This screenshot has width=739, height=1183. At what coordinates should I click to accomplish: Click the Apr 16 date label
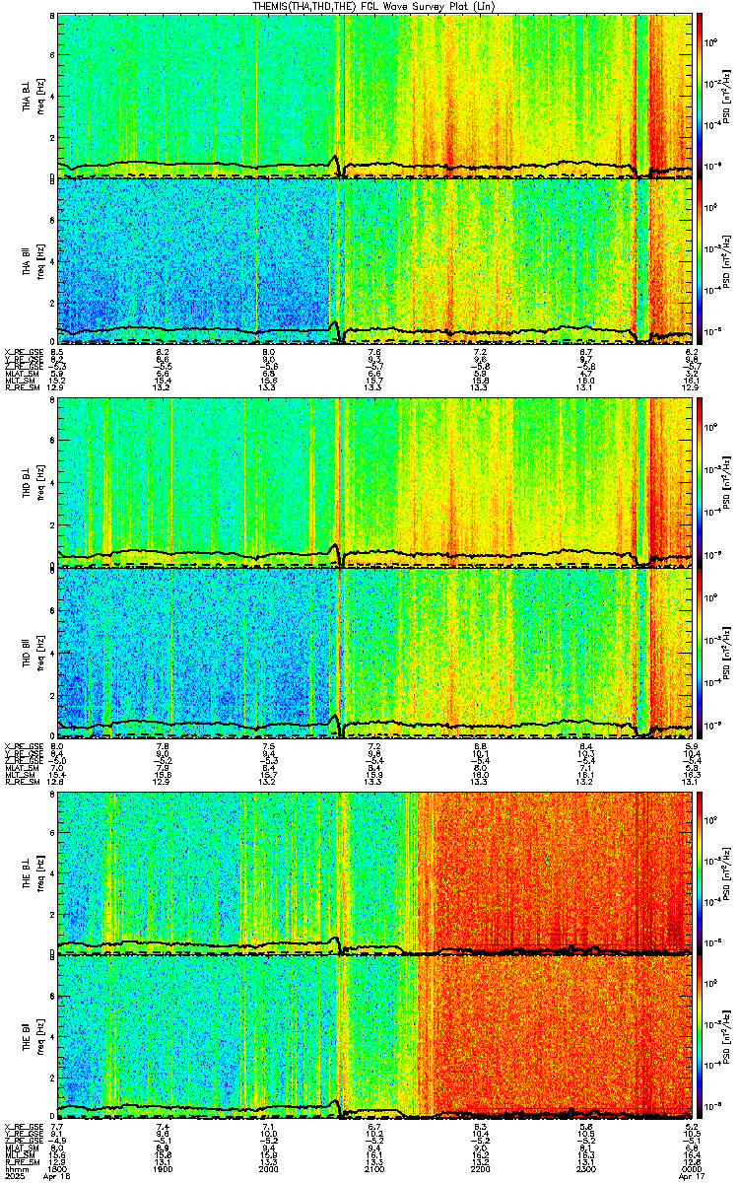[x=57, y=1176]
